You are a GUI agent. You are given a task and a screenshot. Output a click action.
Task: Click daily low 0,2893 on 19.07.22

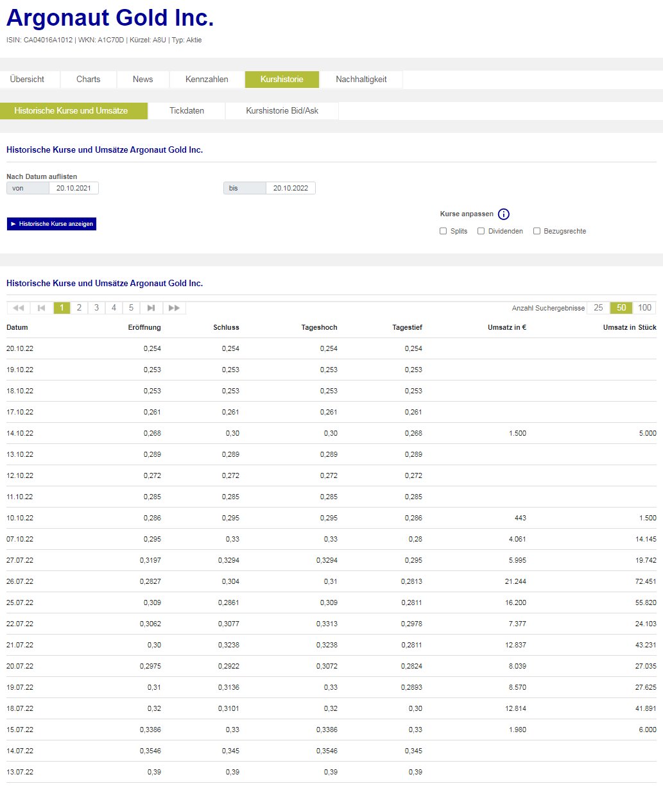tap(411, 687)
